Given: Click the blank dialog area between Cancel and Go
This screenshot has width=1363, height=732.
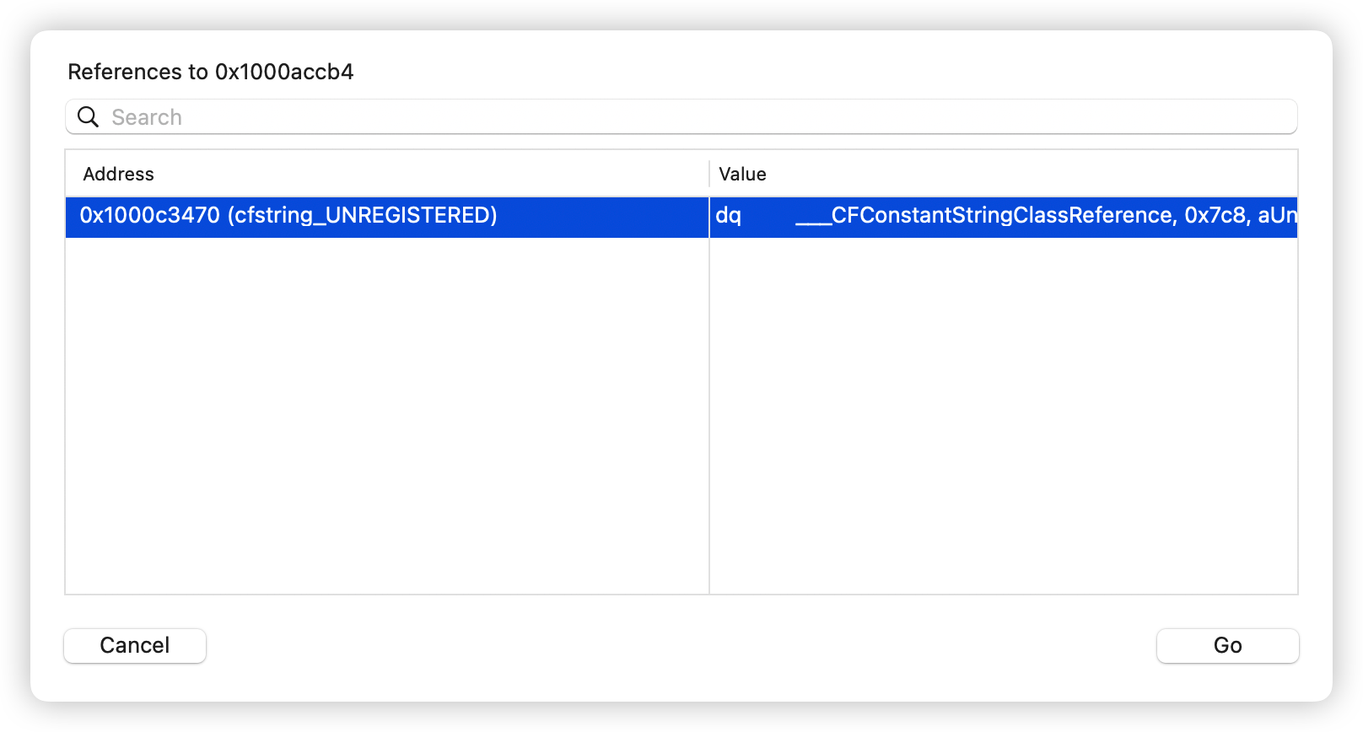Looking at the screenshot, I should pos(681,645).
